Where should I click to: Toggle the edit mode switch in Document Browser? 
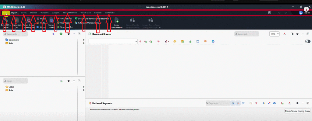(308, 41)
